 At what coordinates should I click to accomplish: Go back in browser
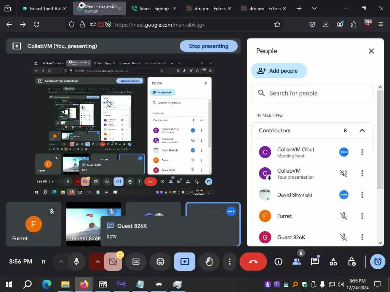click(9, 25)
